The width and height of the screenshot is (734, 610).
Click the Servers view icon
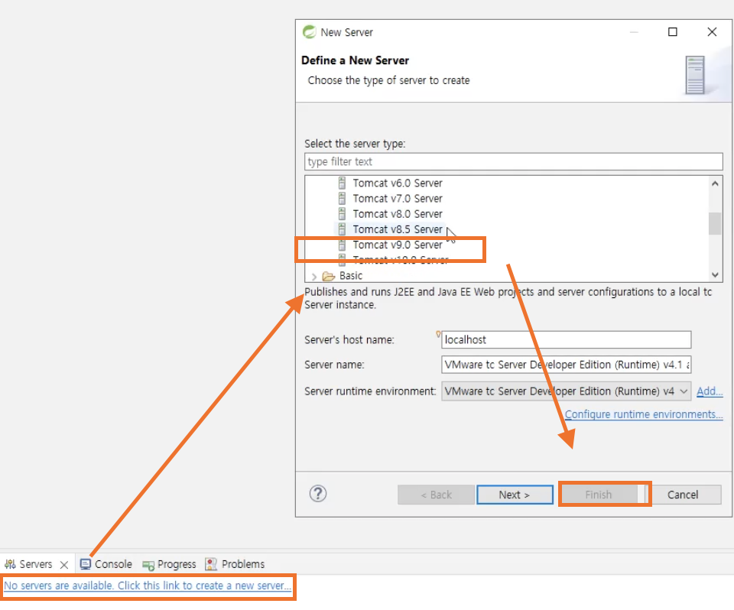[x=10, y=564]
